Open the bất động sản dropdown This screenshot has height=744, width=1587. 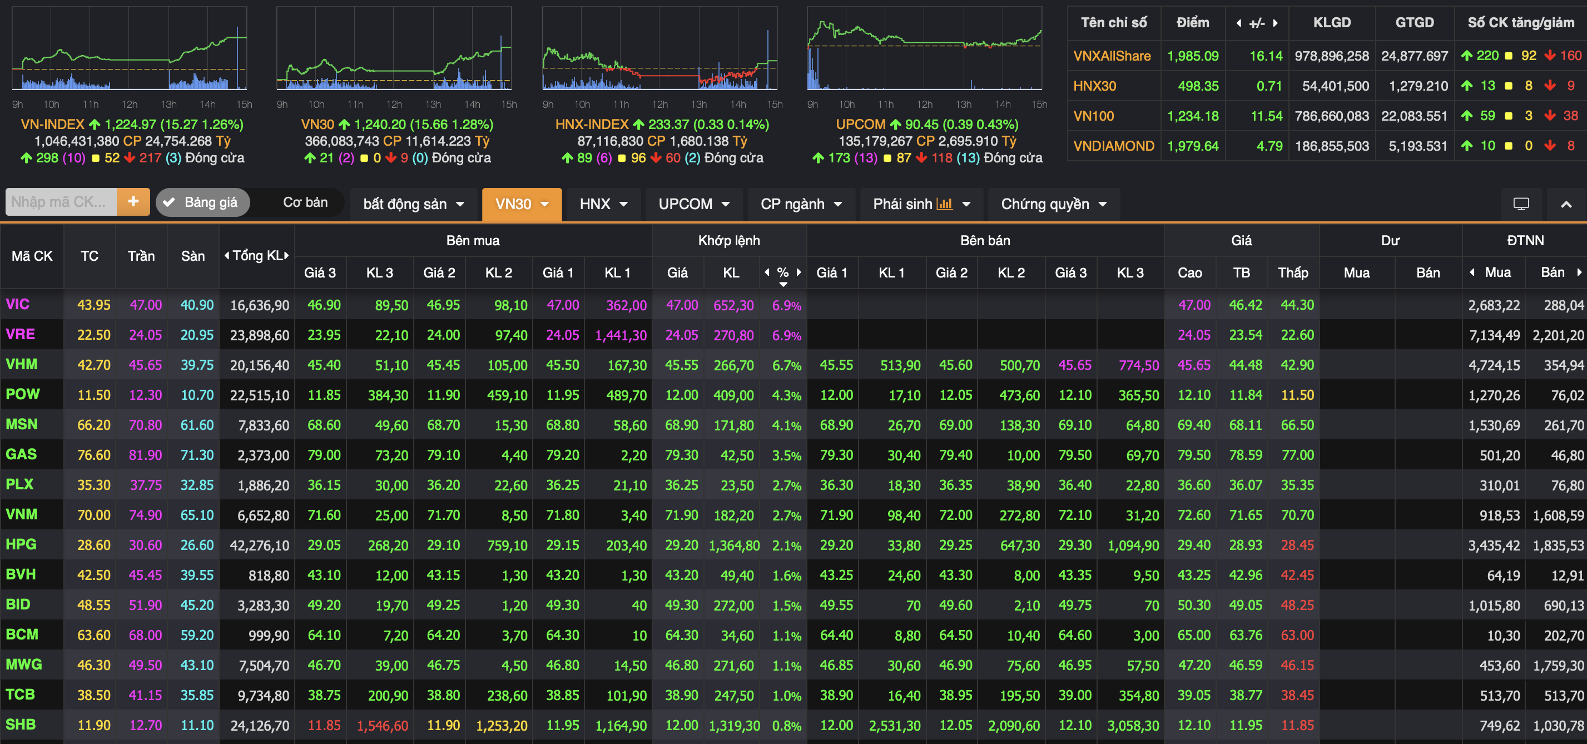click(413, 204)
